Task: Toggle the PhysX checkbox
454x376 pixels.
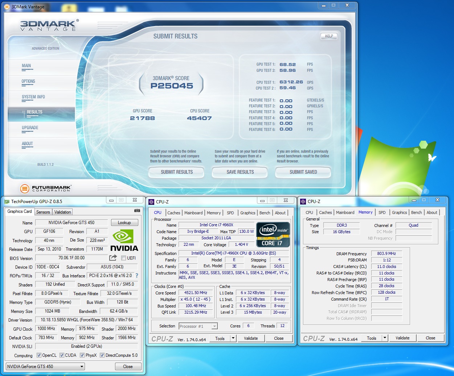Action: point(82,355)
